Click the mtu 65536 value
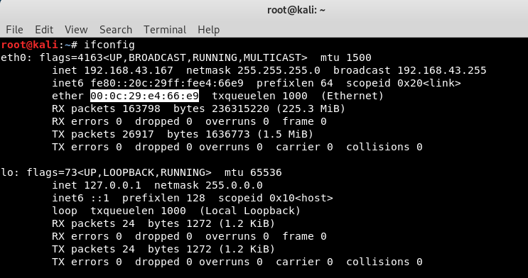 pos(266,172)
